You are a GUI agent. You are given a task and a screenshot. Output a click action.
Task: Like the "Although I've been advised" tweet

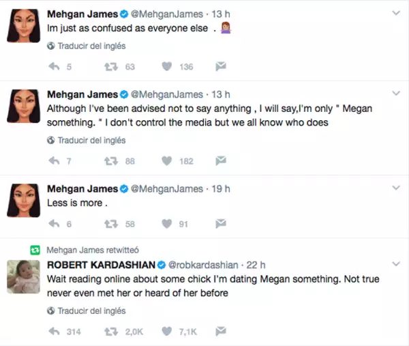coord(166,161)
